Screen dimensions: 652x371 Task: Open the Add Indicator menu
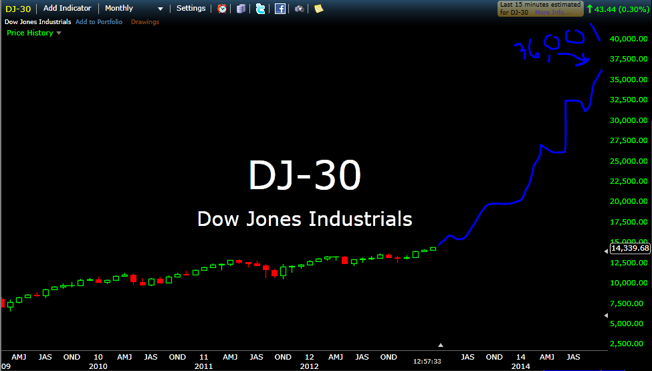67,8
